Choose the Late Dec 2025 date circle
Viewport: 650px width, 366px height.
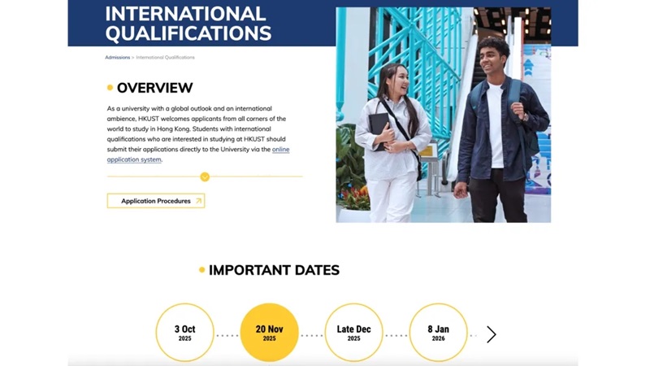click(353, 333)
